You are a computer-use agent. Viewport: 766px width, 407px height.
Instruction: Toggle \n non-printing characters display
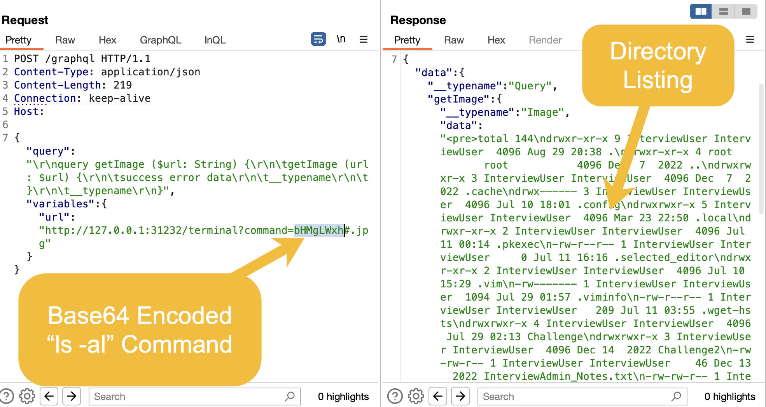341,39
